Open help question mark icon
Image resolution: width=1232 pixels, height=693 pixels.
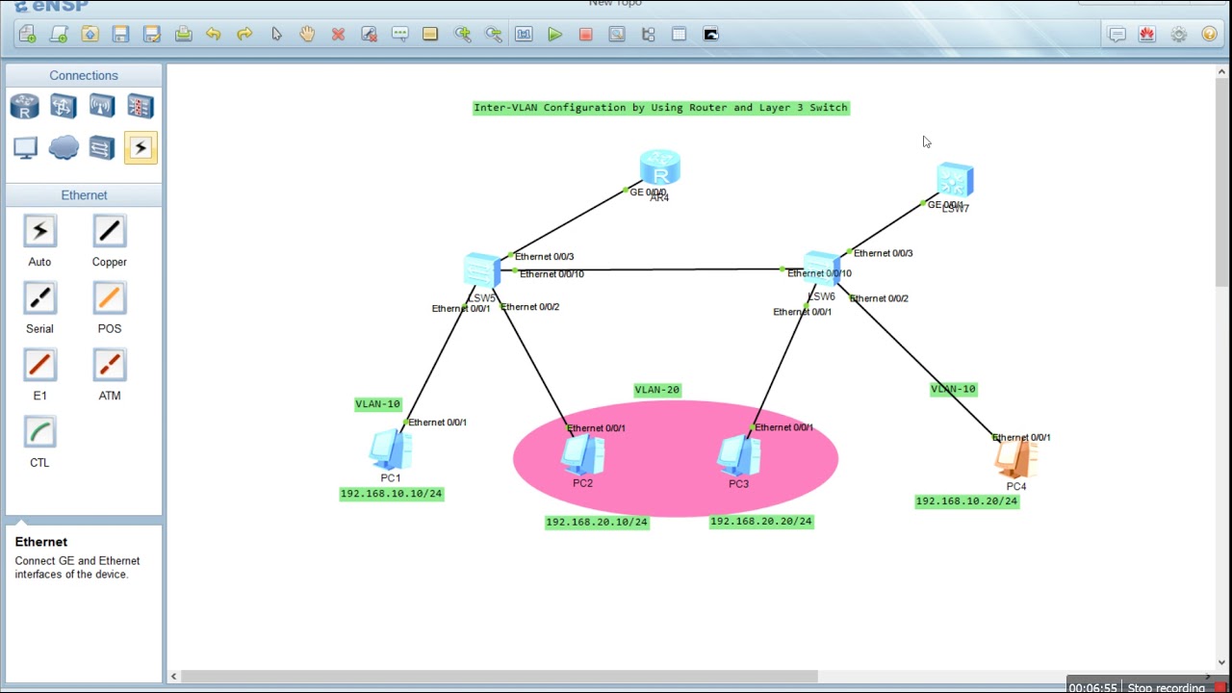coord(1210,35)
